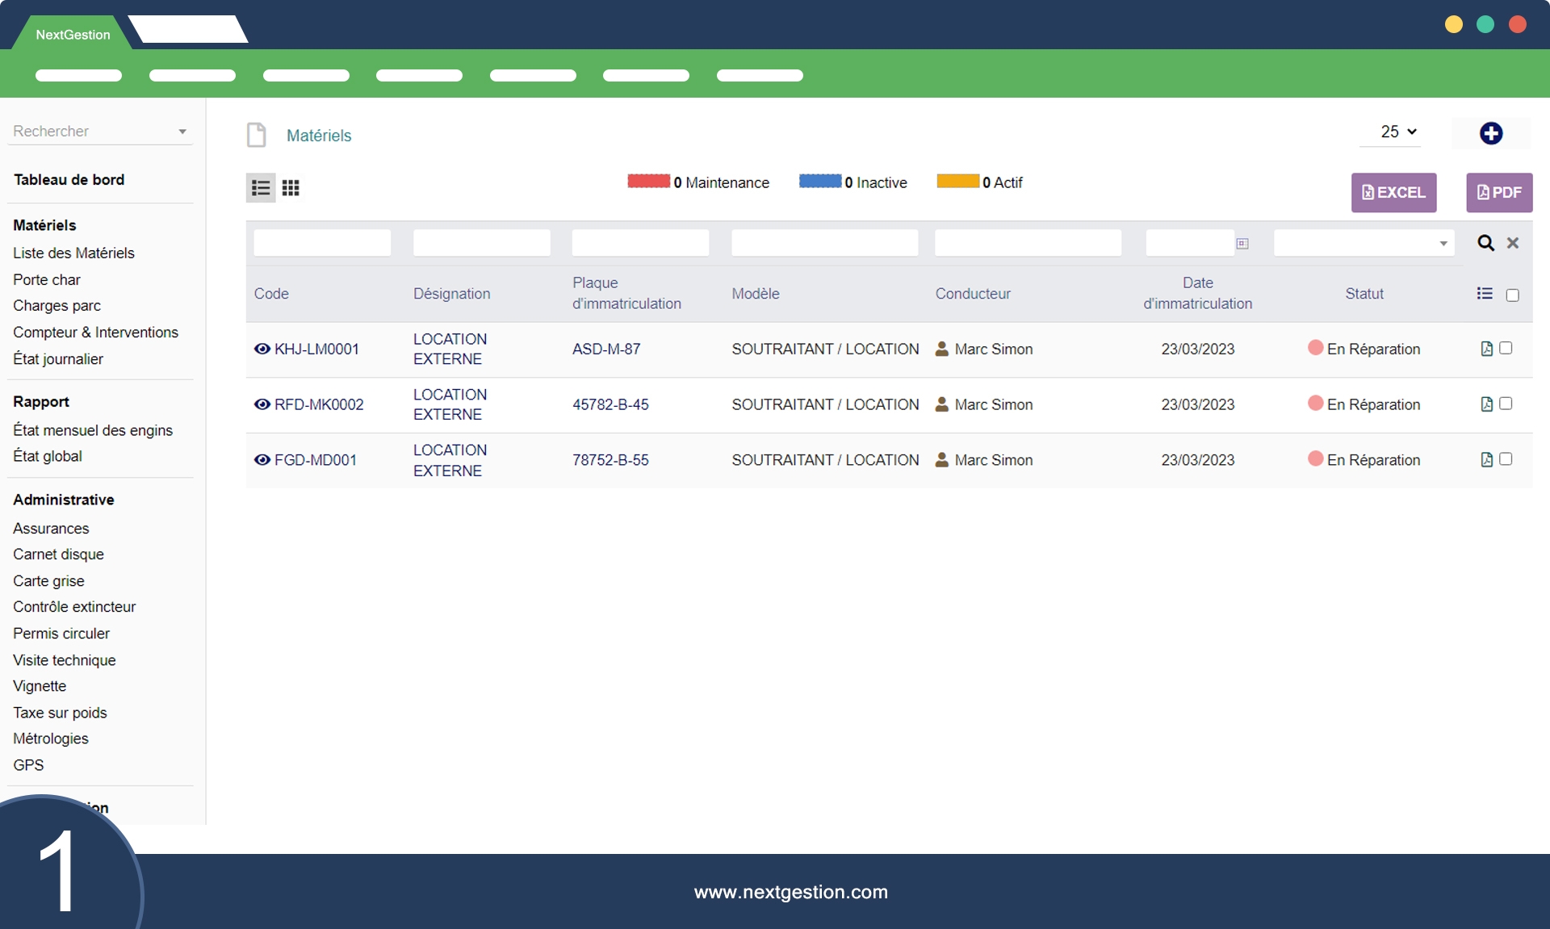This screenshot has width=1550, height=929.
Task: Switch to grid view icon
Action: 291,188
